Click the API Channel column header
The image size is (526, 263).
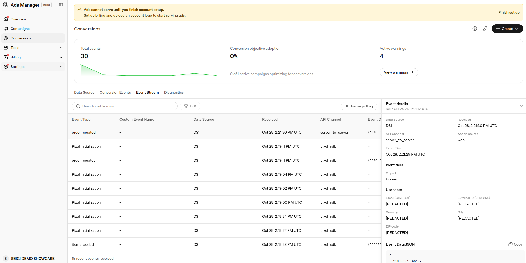click(330, 119)
